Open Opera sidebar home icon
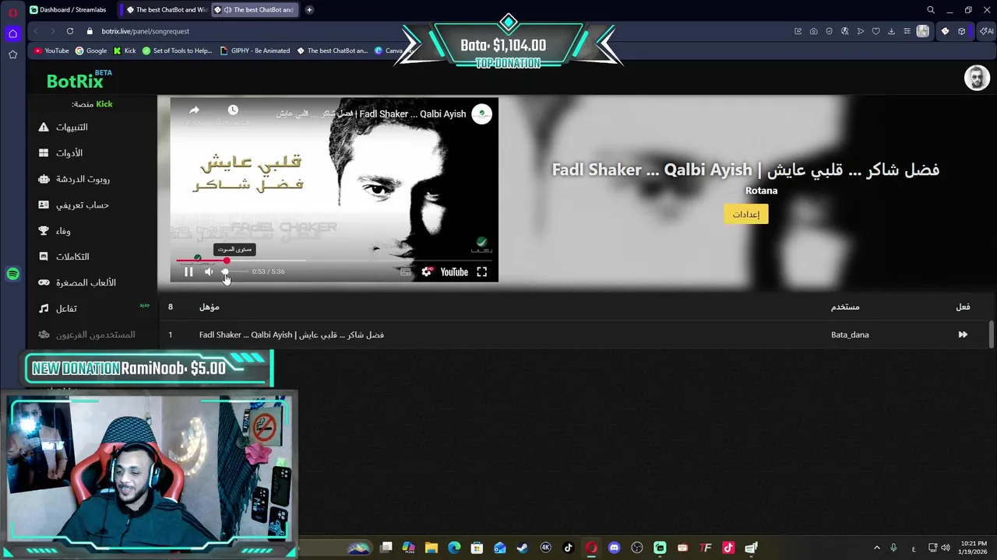This screenshot has width=997, height=560. coord(12,33)
